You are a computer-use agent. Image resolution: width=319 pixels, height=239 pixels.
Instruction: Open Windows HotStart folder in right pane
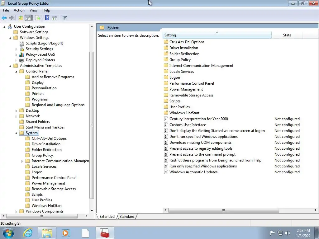[184, 113]
